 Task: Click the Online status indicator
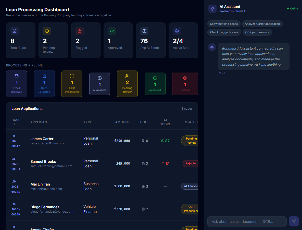(x=292, y=9)
